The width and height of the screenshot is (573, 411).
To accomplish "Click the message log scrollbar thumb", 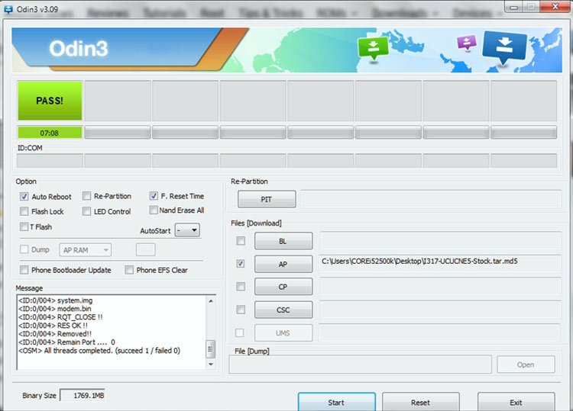I will pos(211,349).
